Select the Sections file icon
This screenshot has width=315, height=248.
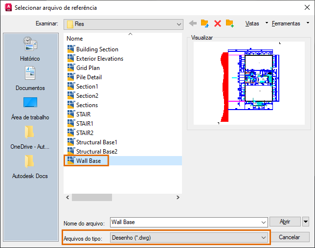[71, 105]
